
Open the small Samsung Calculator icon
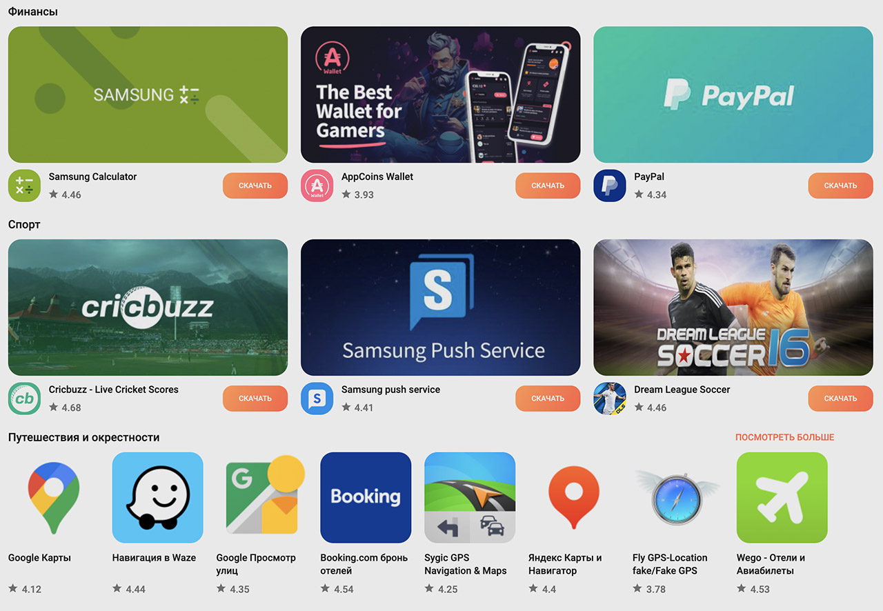pos(25,186)
